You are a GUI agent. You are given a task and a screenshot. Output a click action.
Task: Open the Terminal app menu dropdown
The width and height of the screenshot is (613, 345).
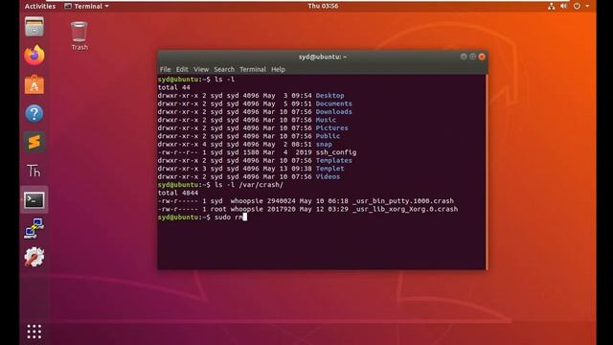pyautogui.click(x=86, y=6)
